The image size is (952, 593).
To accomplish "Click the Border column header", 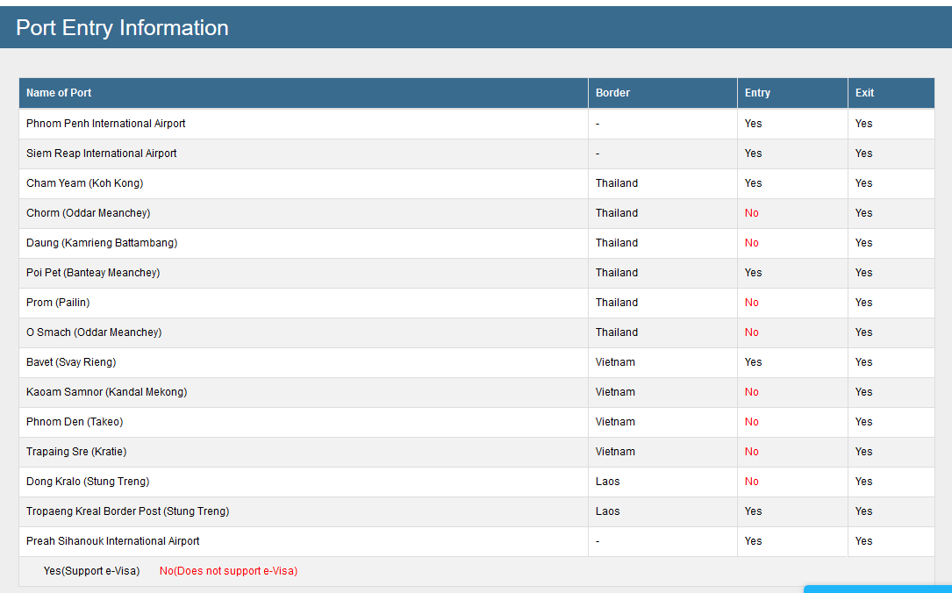I will 612,93.
